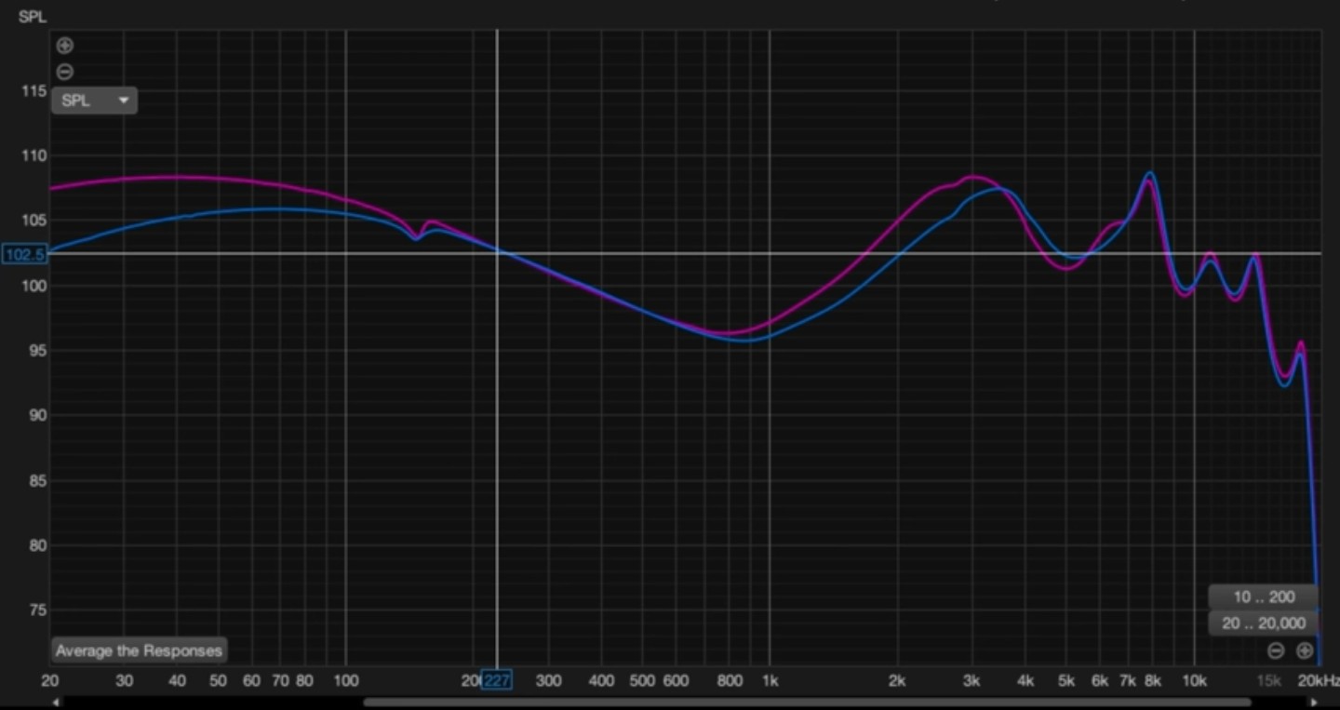The height and width of the screenshot is (710, 1340).
Task: Click the 75 SPL axis label
Action: click(x=37, y=610)
